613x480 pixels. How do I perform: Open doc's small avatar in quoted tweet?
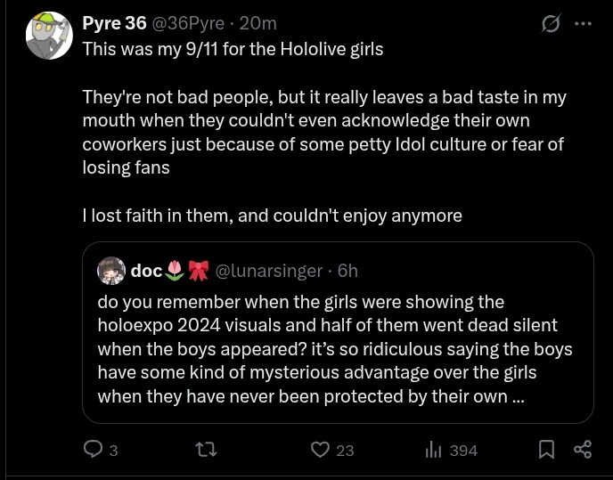(x=111, y=271)
